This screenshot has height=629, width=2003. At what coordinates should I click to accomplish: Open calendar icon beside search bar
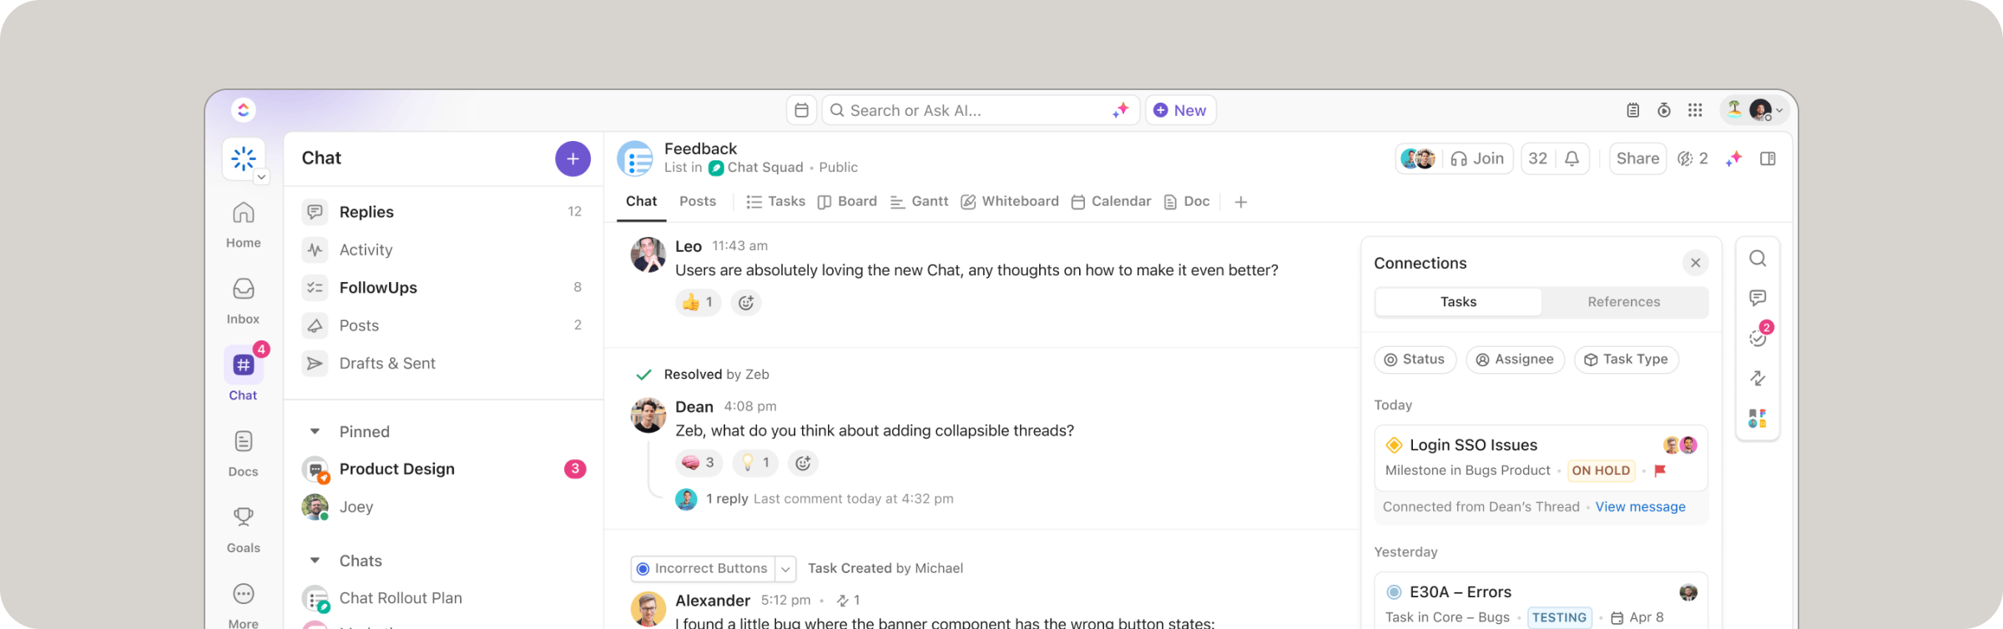click(801, 110)
